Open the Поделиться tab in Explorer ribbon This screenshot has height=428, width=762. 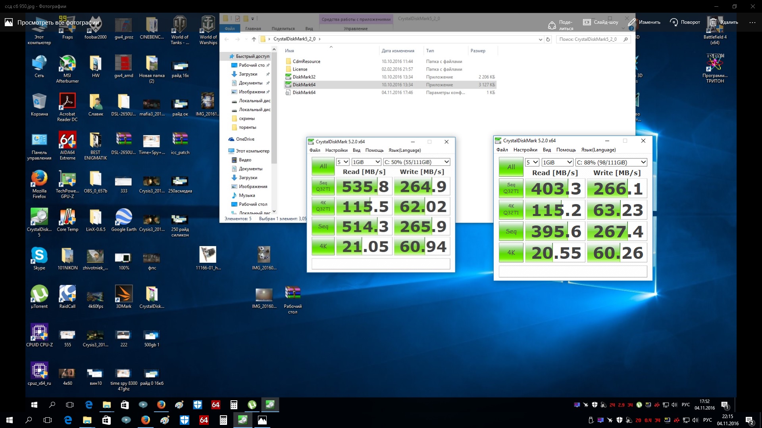click(283, 29)
